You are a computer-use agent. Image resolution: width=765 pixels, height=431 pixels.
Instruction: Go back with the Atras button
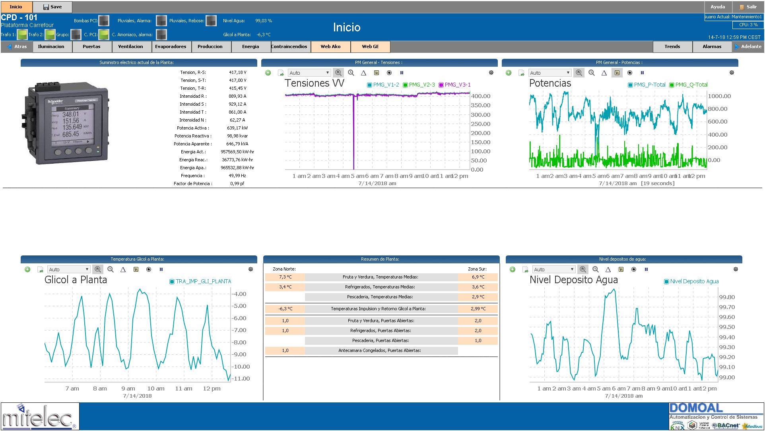coord(17,46)
